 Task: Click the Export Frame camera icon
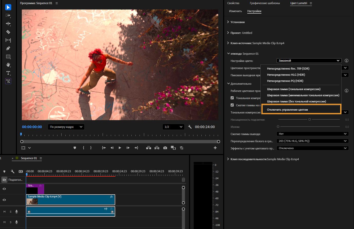(x=165, y=148)
